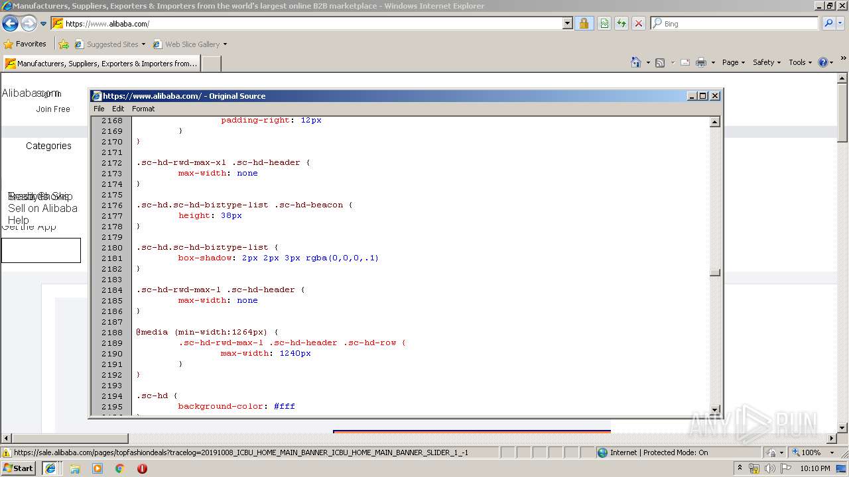Refresh the page with green arrows icon
The height and width of the screenshot is (477, 849).
[621, 23]
